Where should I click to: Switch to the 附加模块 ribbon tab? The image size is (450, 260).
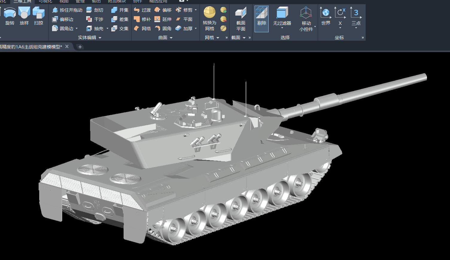[x=117, y=1]
